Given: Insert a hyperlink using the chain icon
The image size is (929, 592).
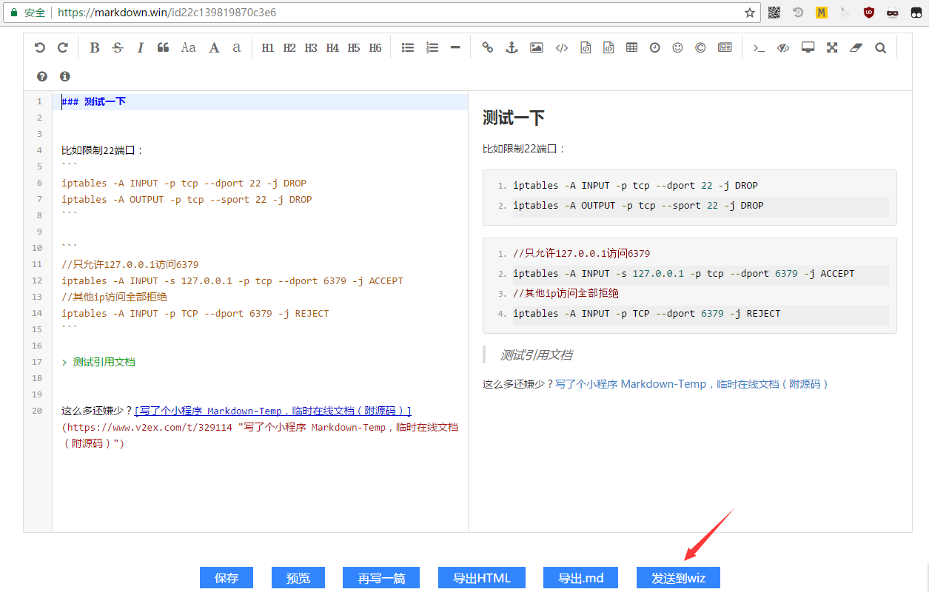Looking at the screenshot, I should click(x=487, y=47).
